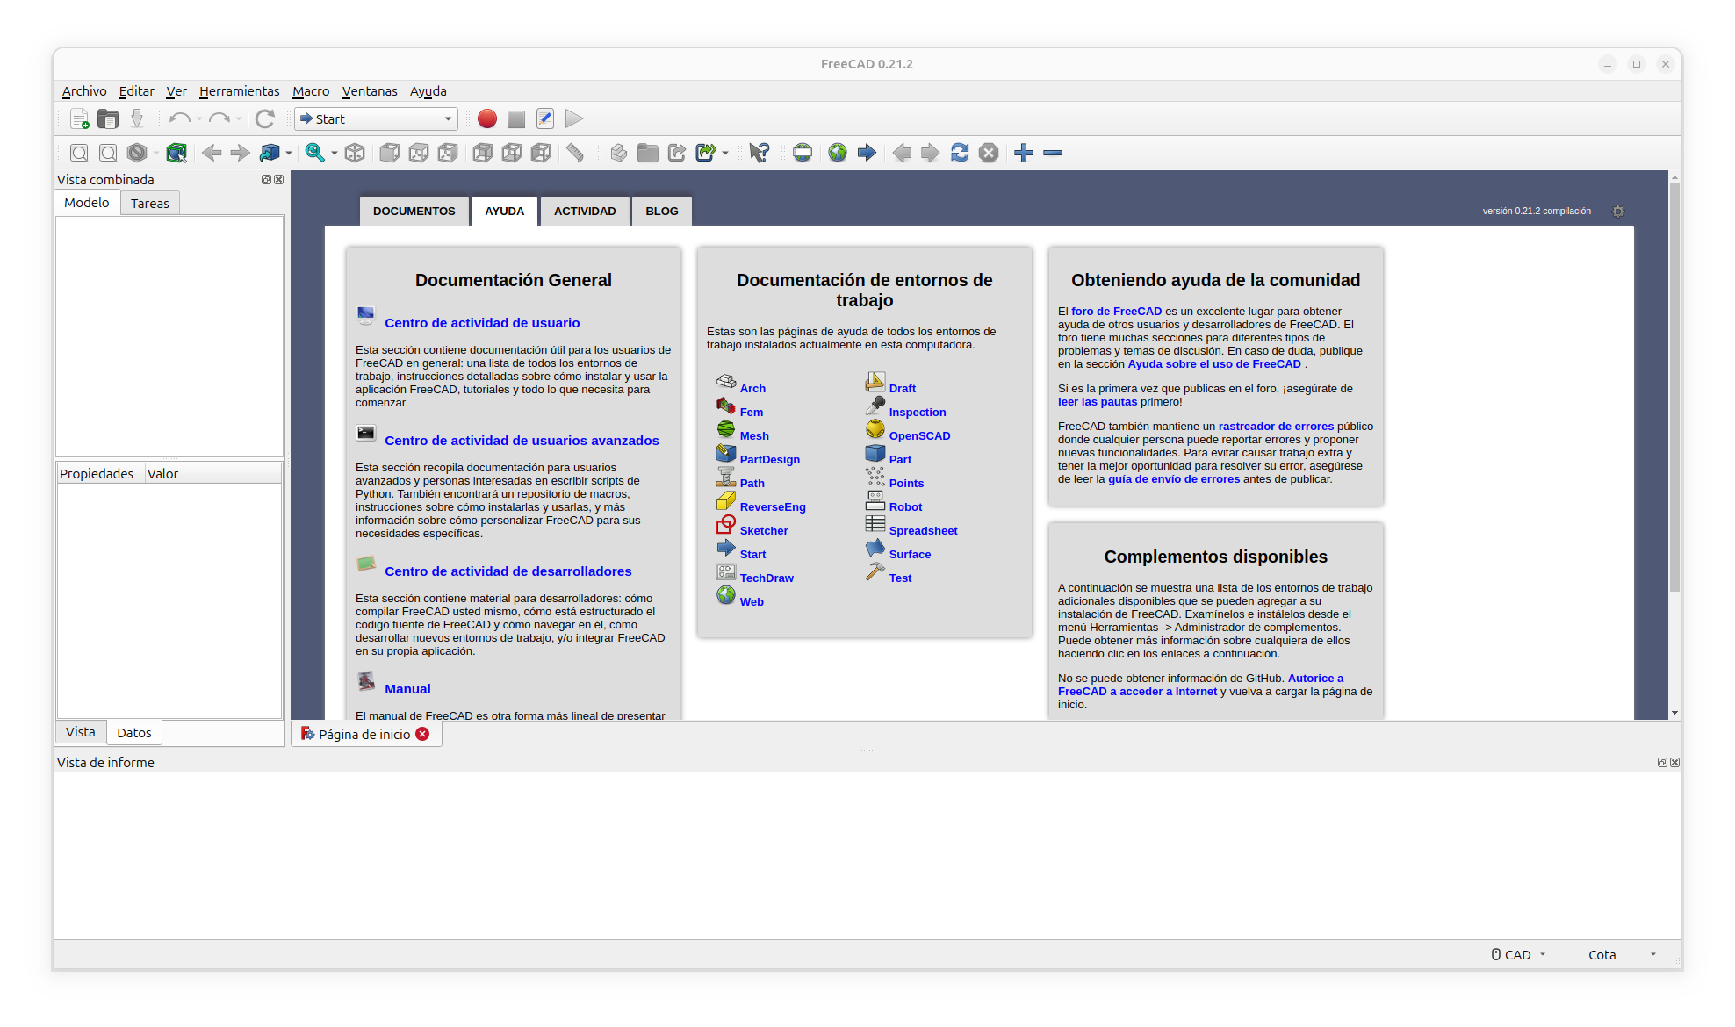Start macro recording with red circle
Image resolution: width=1735 pixels, height=1027 pixels.
pyautogui.click(x=487, y=118)
